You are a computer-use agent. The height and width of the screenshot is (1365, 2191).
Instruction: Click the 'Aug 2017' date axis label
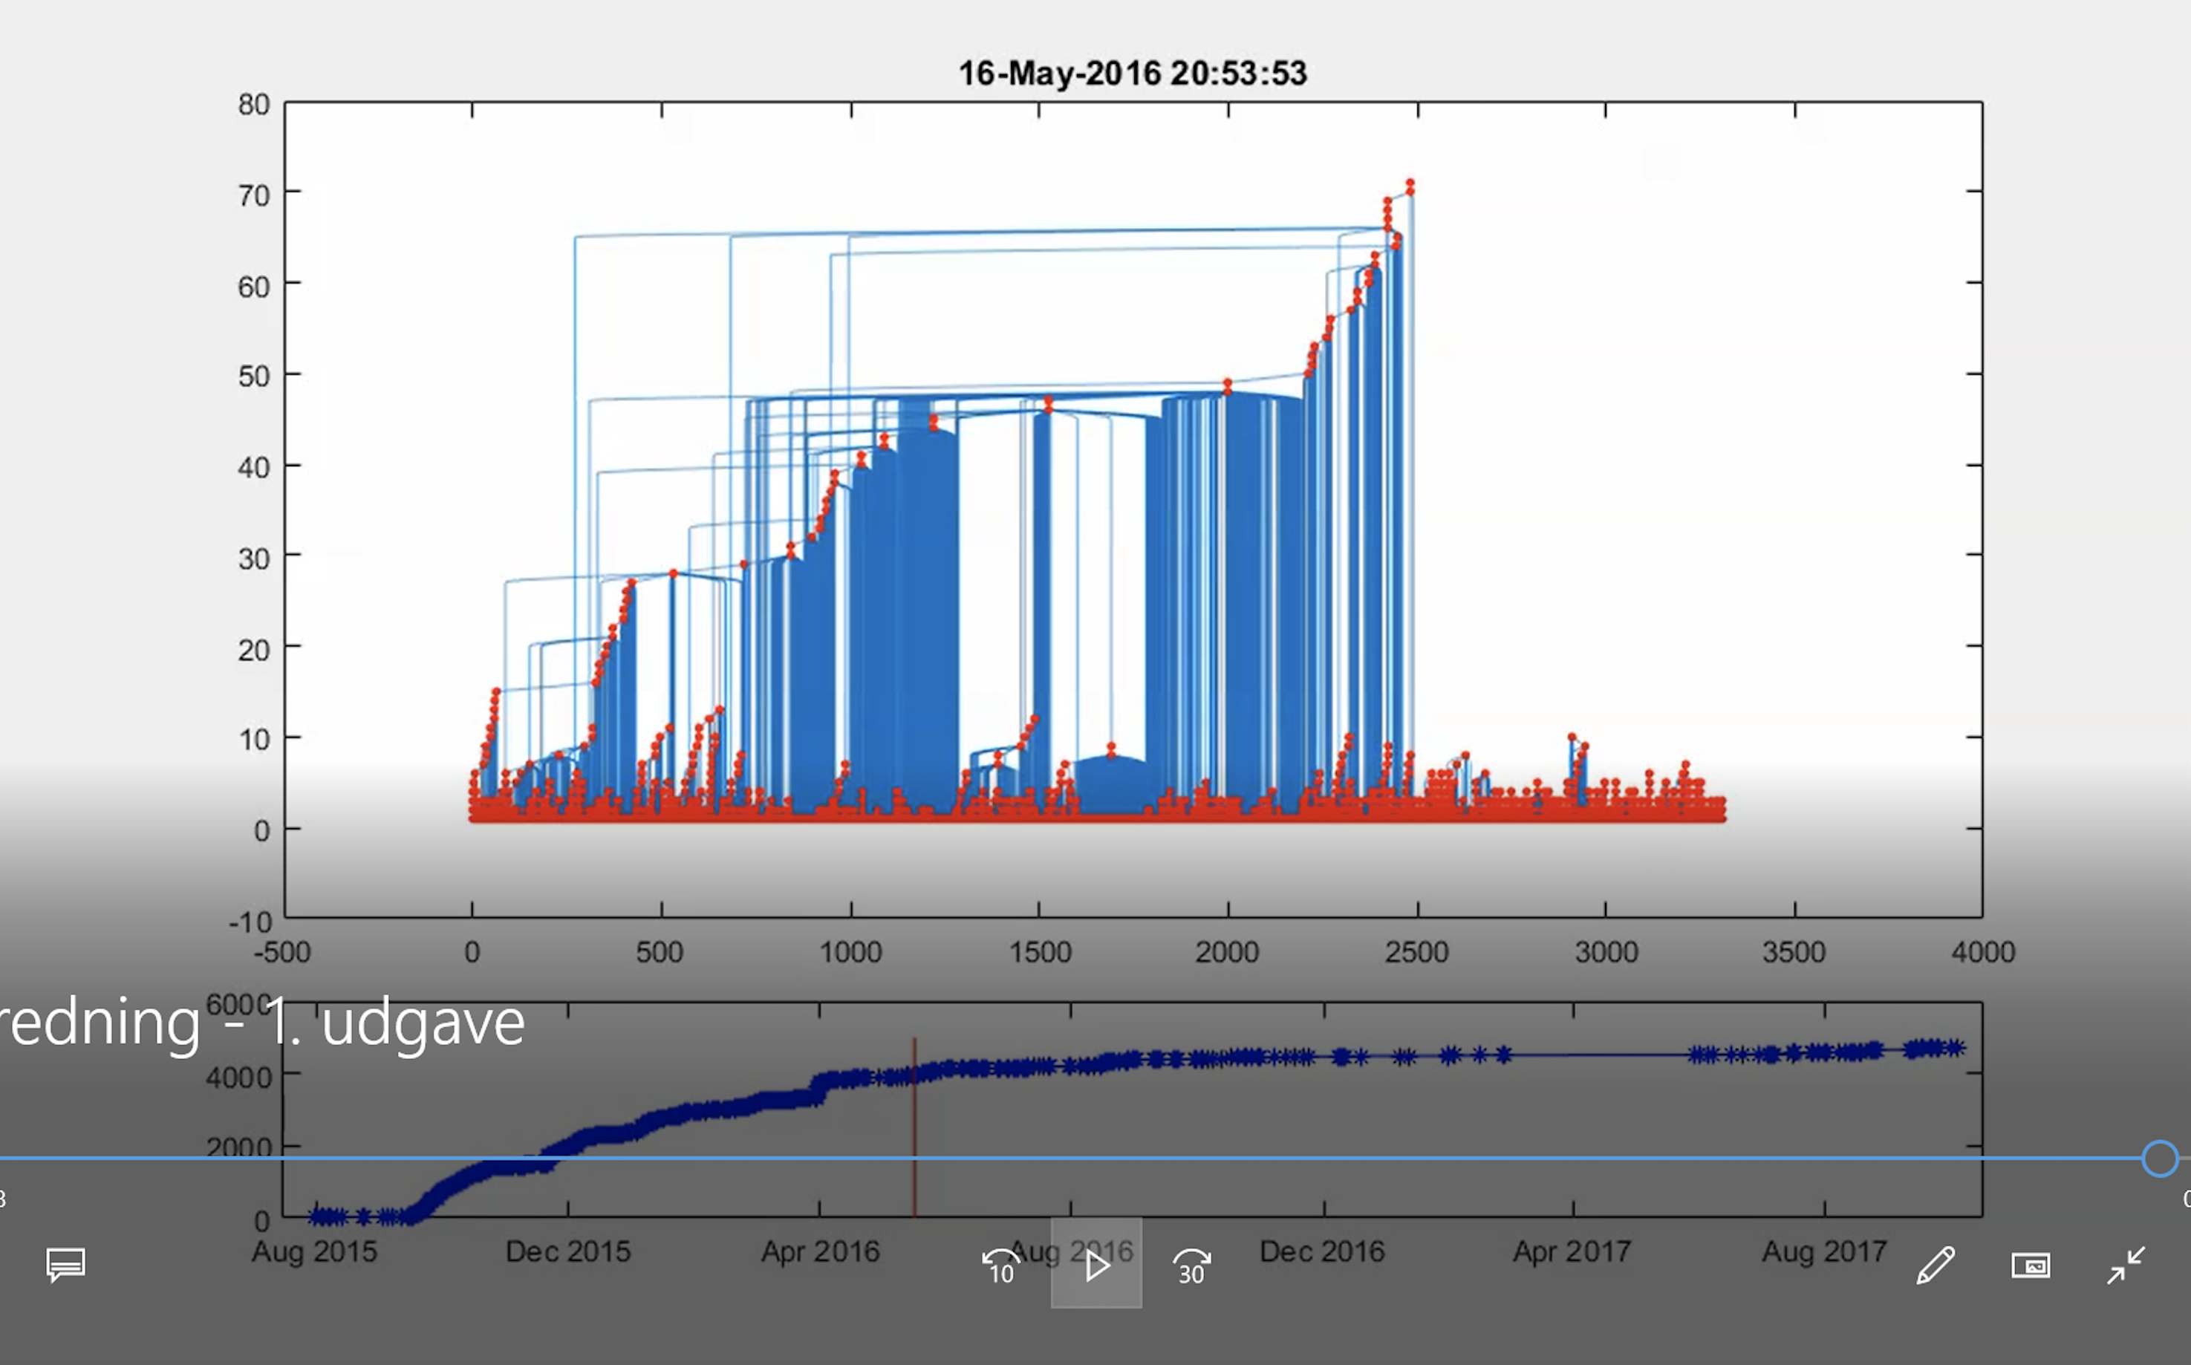[x=1823, y=1251]
